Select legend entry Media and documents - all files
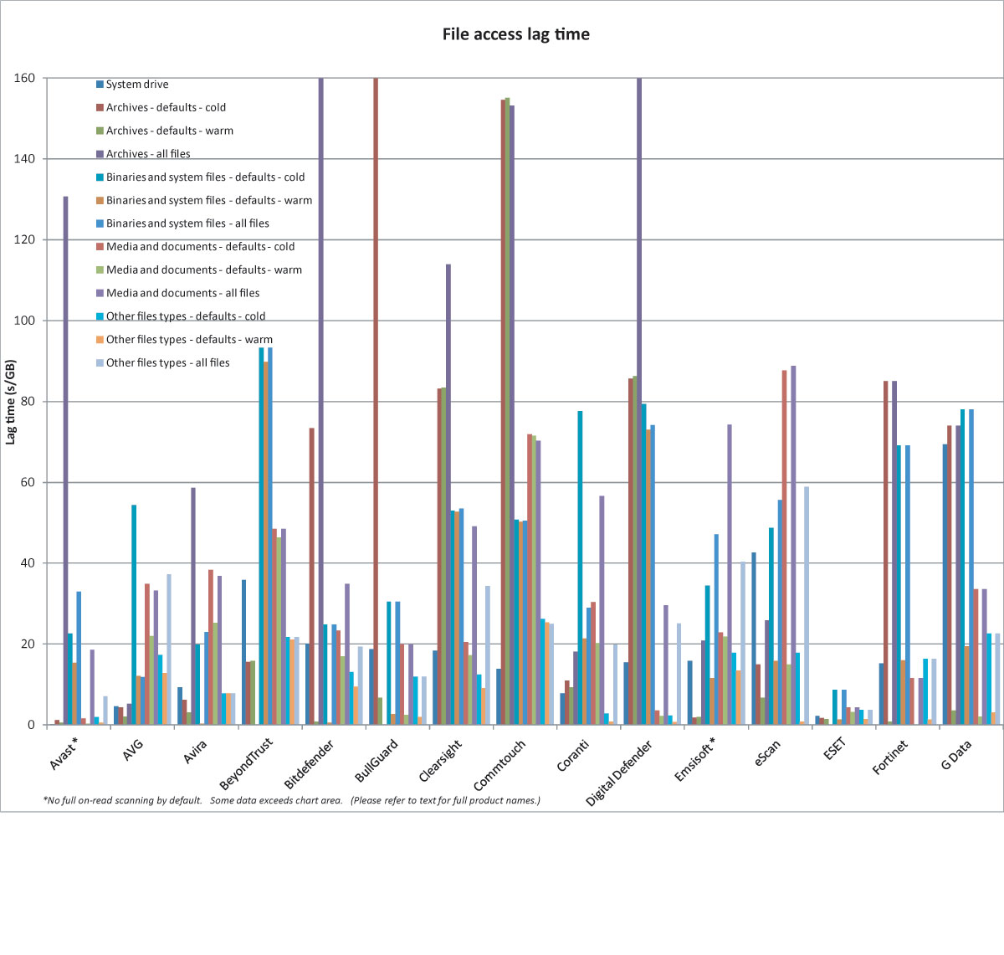 click(x=177, y=293)
